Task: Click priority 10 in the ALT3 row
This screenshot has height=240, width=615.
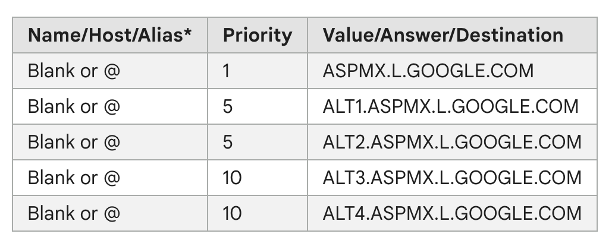Action: click(x=232, y=178)
